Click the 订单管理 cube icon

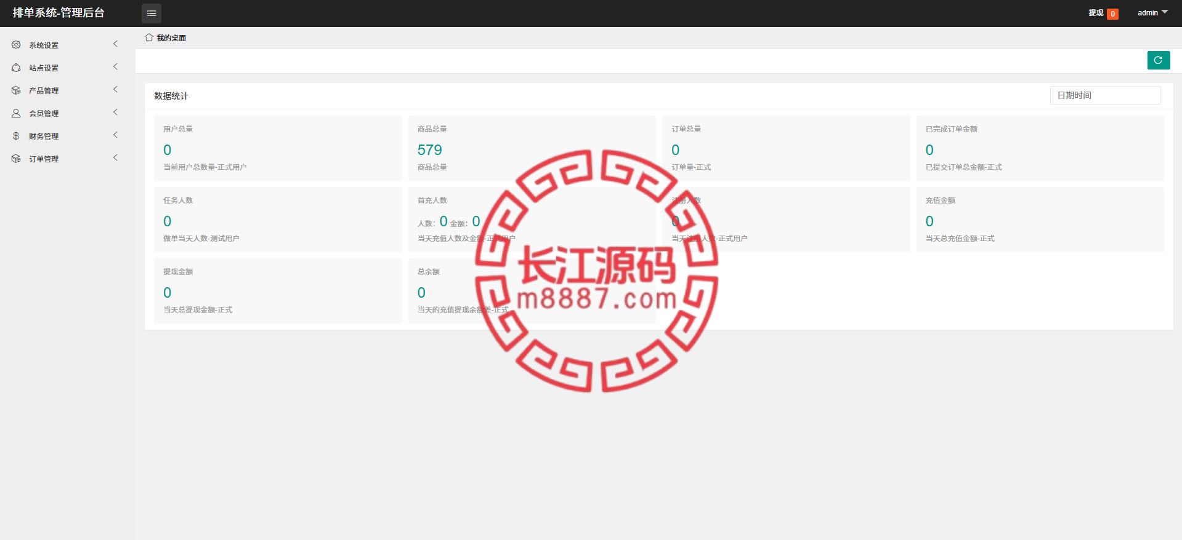16,159
